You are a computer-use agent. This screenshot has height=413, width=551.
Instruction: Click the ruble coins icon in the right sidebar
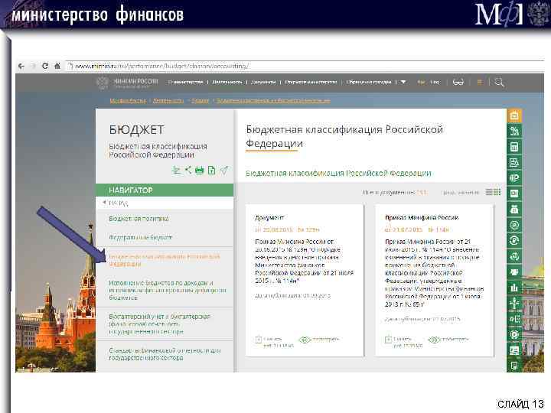[514, 178]
